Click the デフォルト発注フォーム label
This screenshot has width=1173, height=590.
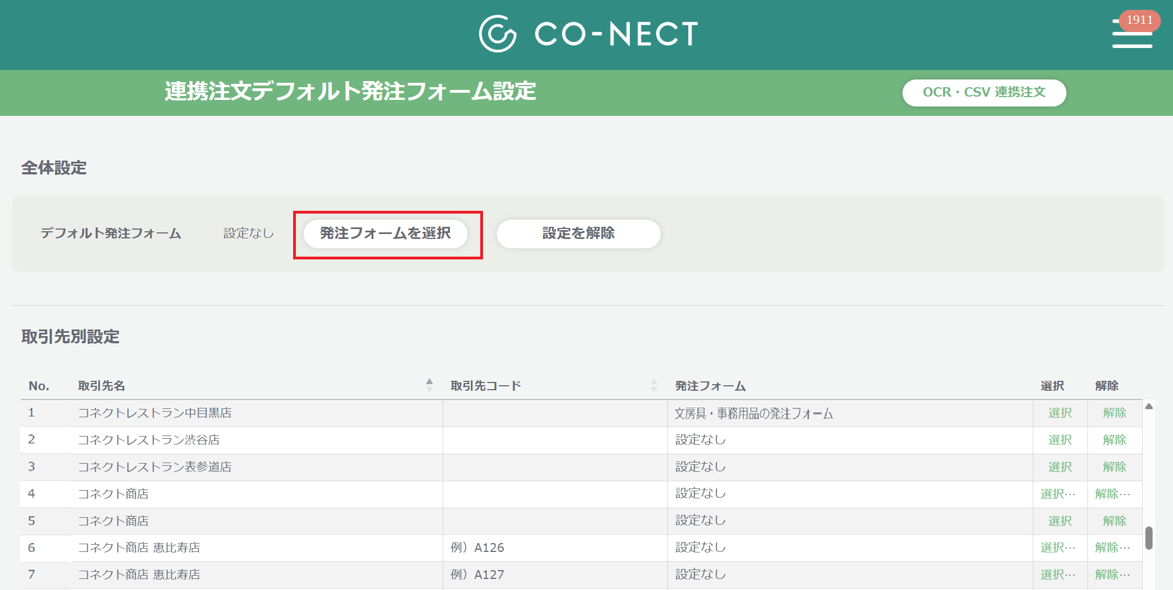[x=110, y=233]
